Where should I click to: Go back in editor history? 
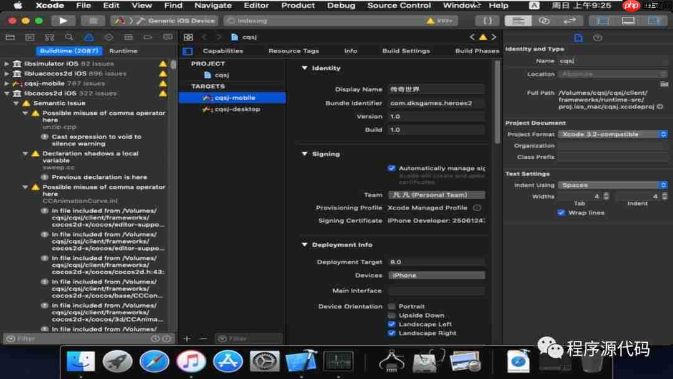pyautogui.click(x=204, y=37)
